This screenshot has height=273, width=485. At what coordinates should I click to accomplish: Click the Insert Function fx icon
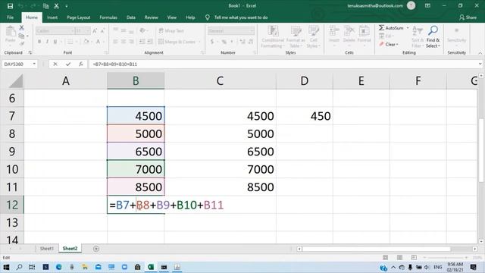tap(81, 64)
